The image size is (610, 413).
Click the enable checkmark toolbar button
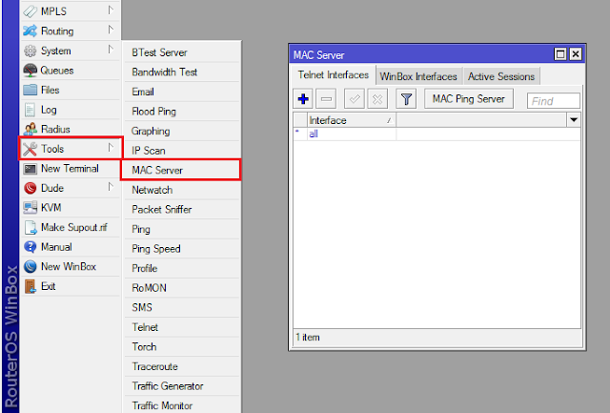coord(355,99)
